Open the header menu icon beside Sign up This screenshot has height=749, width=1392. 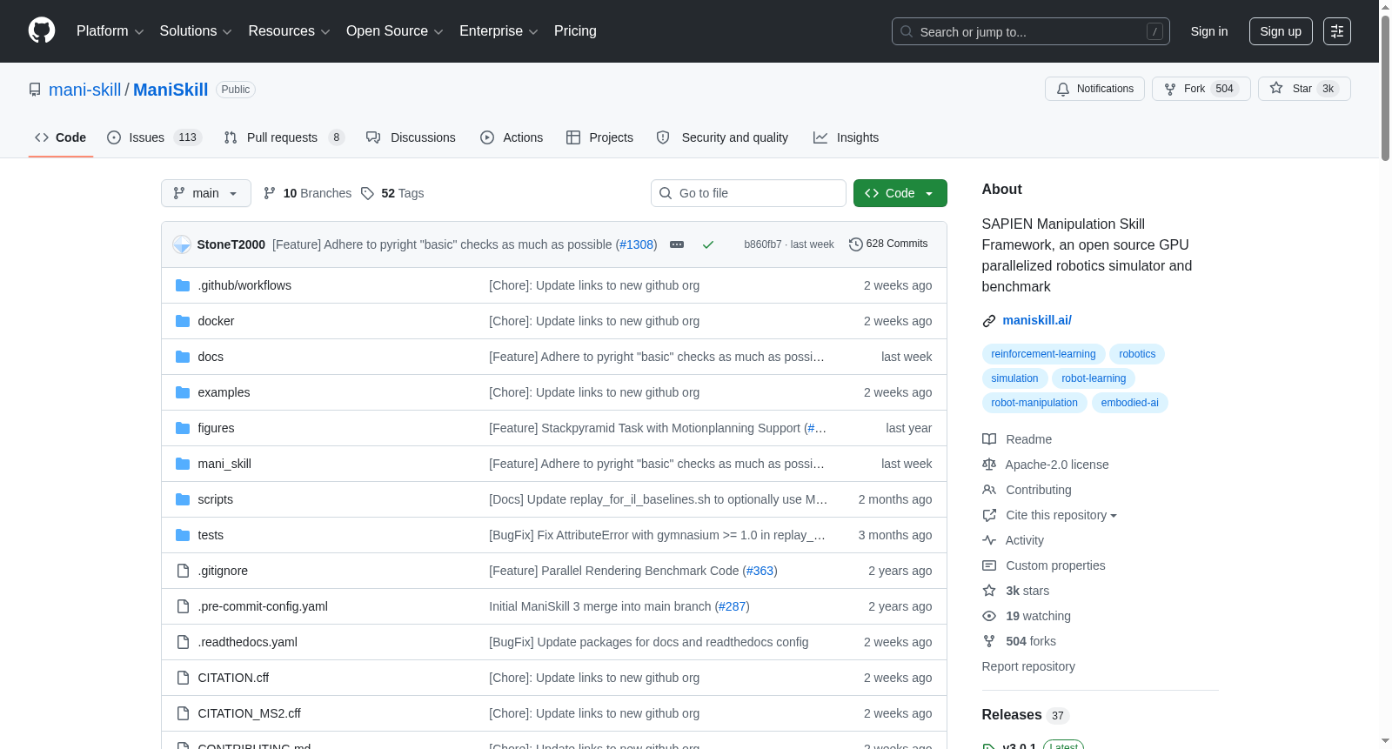1337,31
